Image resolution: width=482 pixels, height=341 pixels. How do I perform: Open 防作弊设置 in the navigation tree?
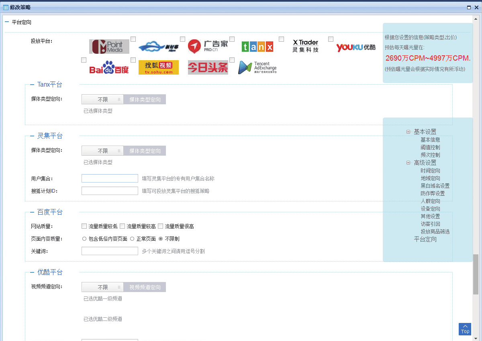tap(433, 193)
